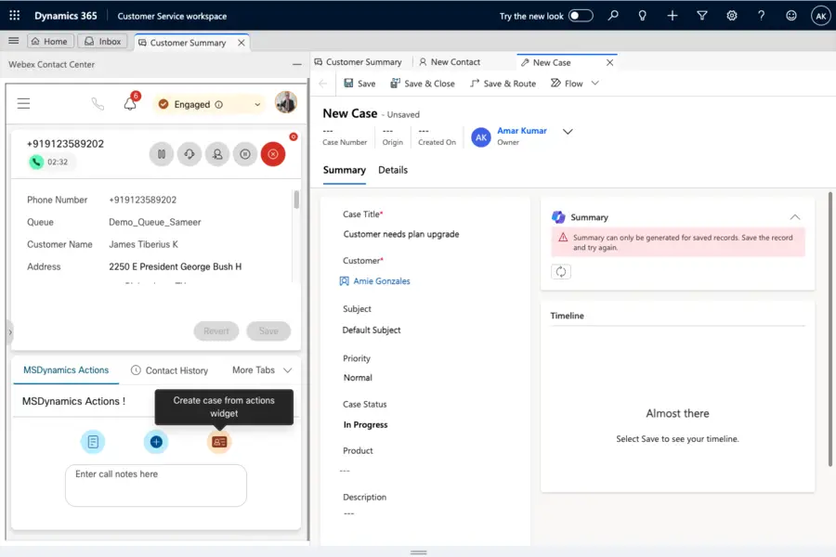Click the notes document action icon
The width and height of the screenshot is (836, 557).
93,442
